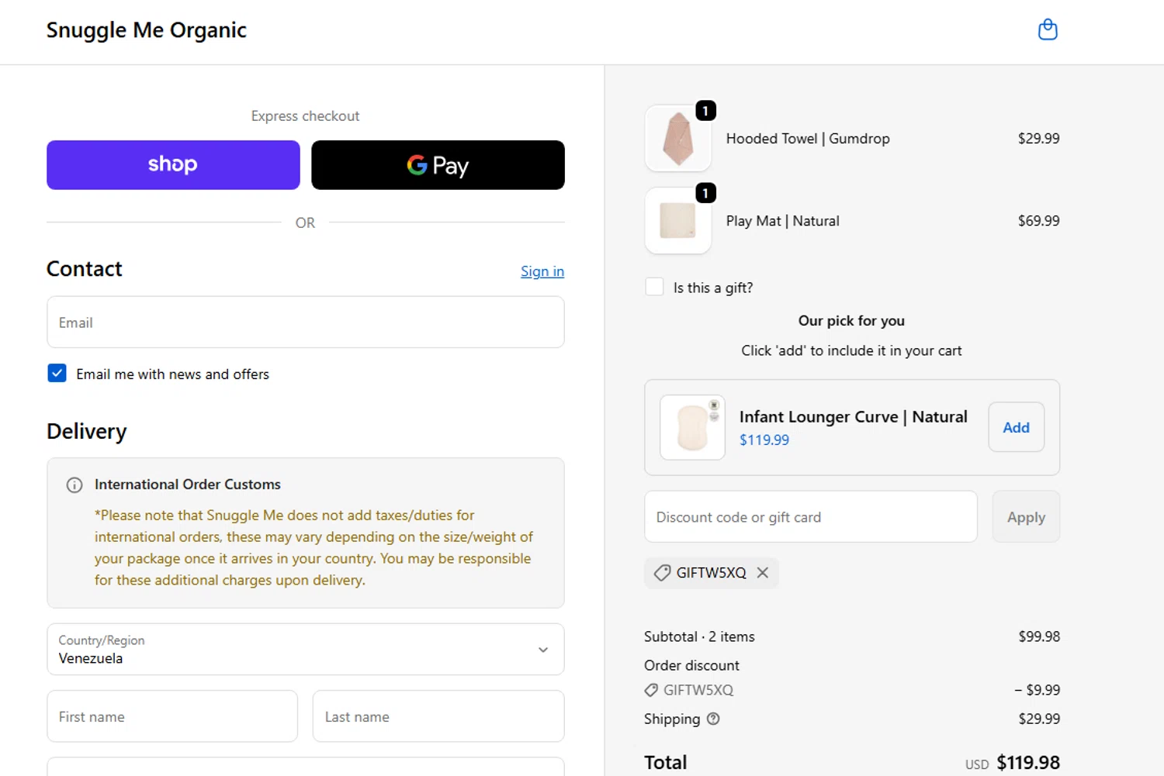Remove the GIFTW5XQ discount code chip
1164x776 pixels.
pos(763,573)
